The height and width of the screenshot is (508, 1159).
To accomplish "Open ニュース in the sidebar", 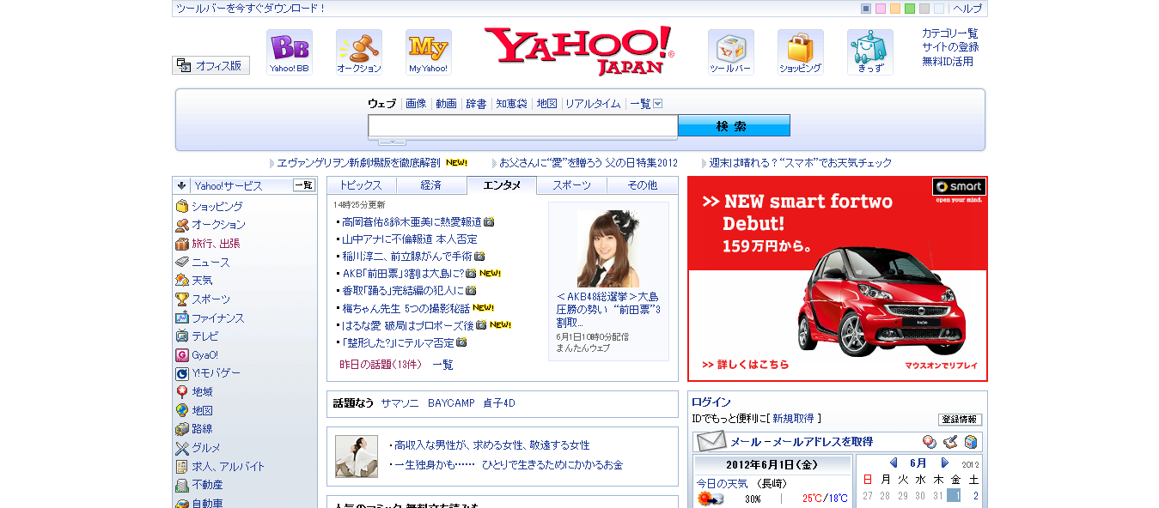I will tap(210, 263).
